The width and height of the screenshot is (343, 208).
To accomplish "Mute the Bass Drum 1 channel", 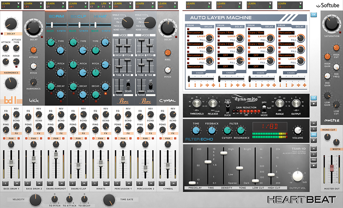I will point(17,183).
